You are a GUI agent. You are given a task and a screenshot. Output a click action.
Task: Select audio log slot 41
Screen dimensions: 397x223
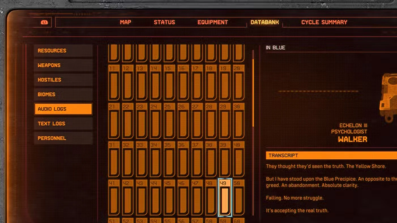[x=114, y=198]
